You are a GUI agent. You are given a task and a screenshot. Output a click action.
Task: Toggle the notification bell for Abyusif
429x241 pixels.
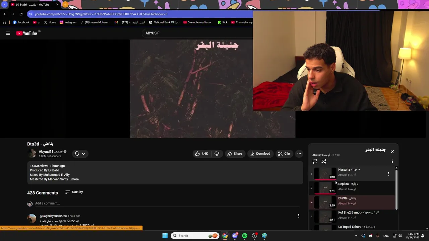(x=77, y=154)
